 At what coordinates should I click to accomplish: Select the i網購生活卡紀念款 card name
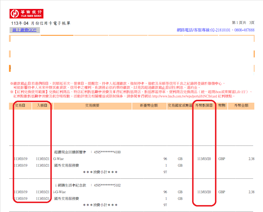tap(71, 185)
